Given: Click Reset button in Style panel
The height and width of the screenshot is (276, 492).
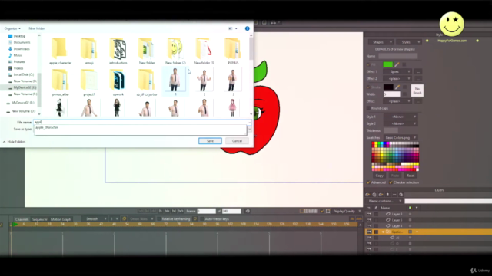Looking at the screenshot, I should pos(411,176).
